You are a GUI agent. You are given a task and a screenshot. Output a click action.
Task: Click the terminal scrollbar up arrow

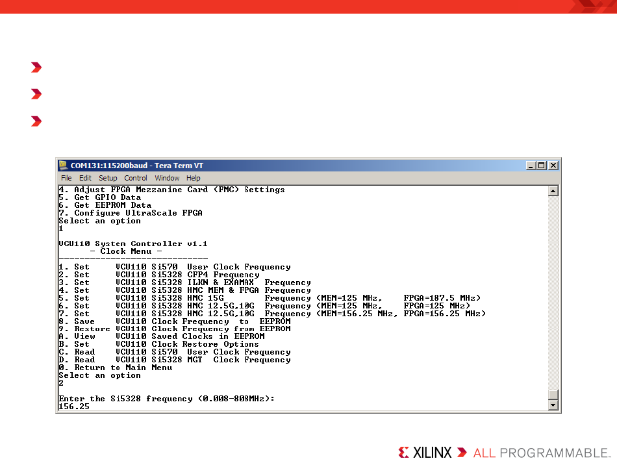(553, 191)
